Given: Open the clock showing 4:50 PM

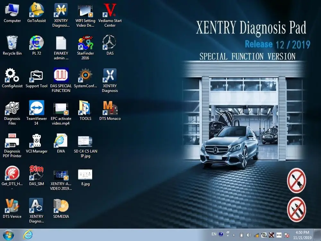Looking at the screenshot, I should 302,235.
